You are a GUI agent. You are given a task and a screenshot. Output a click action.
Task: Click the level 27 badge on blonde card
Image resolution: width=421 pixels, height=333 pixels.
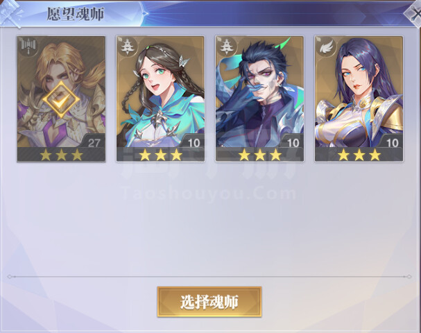94,142
